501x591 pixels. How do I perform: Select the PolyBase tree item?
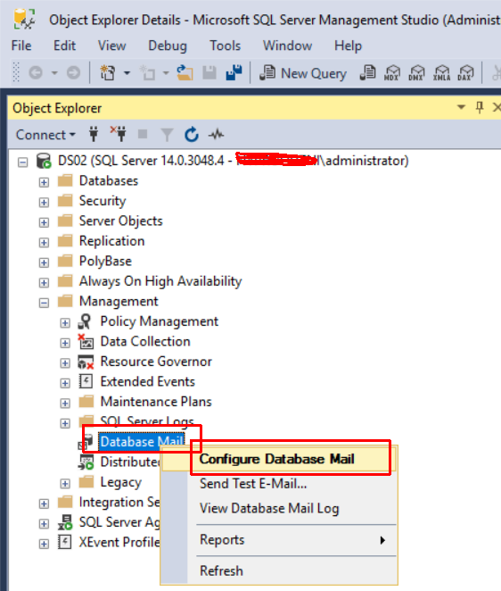(x=105, y=262)
